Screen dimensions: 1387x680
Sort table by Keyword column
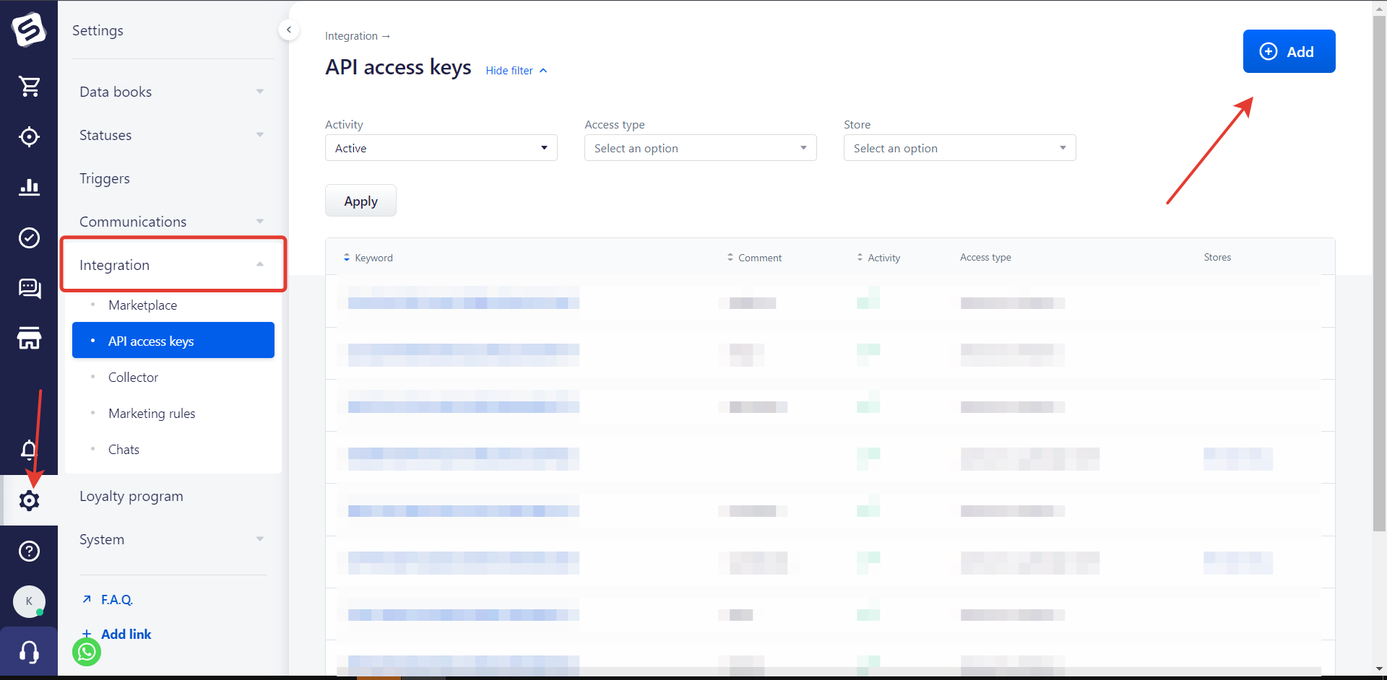click(x=368, y=258)
